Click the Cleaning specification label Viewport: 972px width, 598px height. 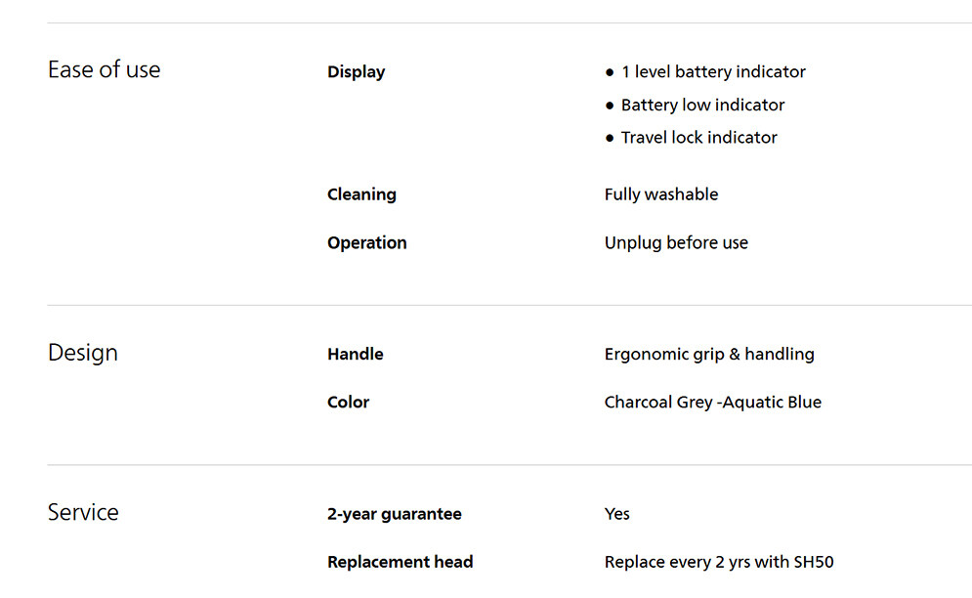point(361,194)
